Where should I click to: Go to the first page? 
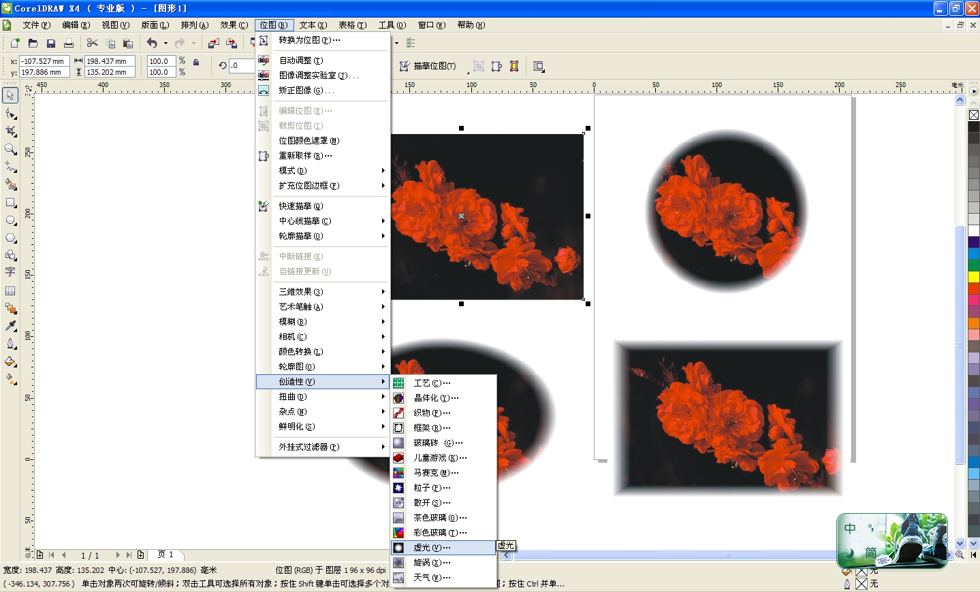pos(52,555)
